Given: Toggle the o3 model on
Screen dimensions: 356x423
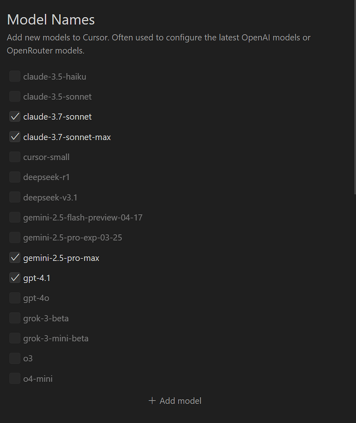Looking at the screenshot, I should pos(15,358).
